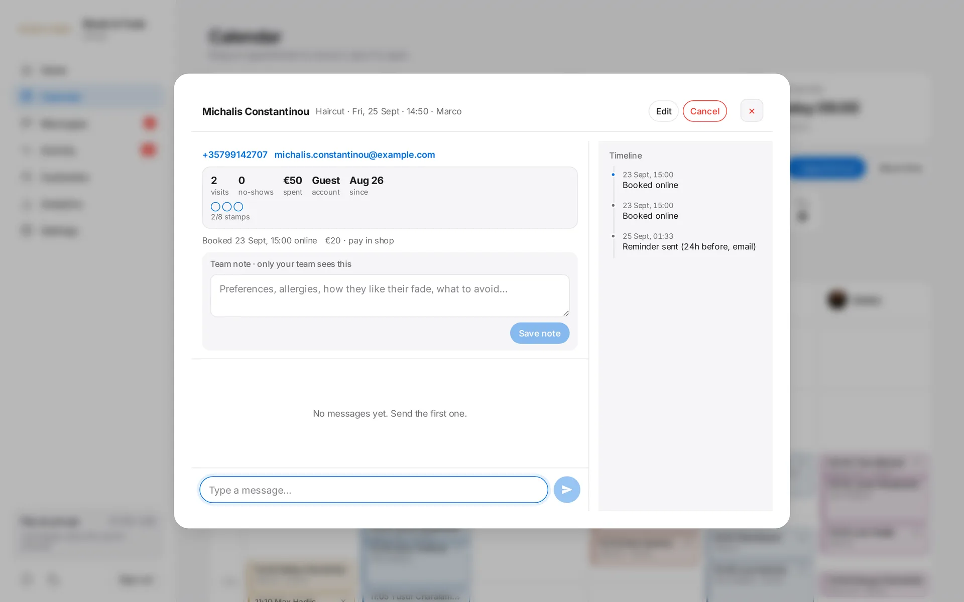The image size is (964, 602).
Task: Grab the team note textarea resize handle
Action: 566,313
